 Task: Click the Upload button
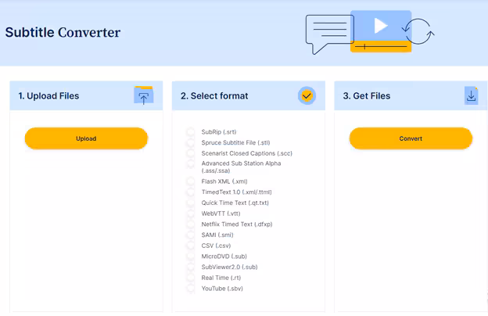tap(86, 138)
